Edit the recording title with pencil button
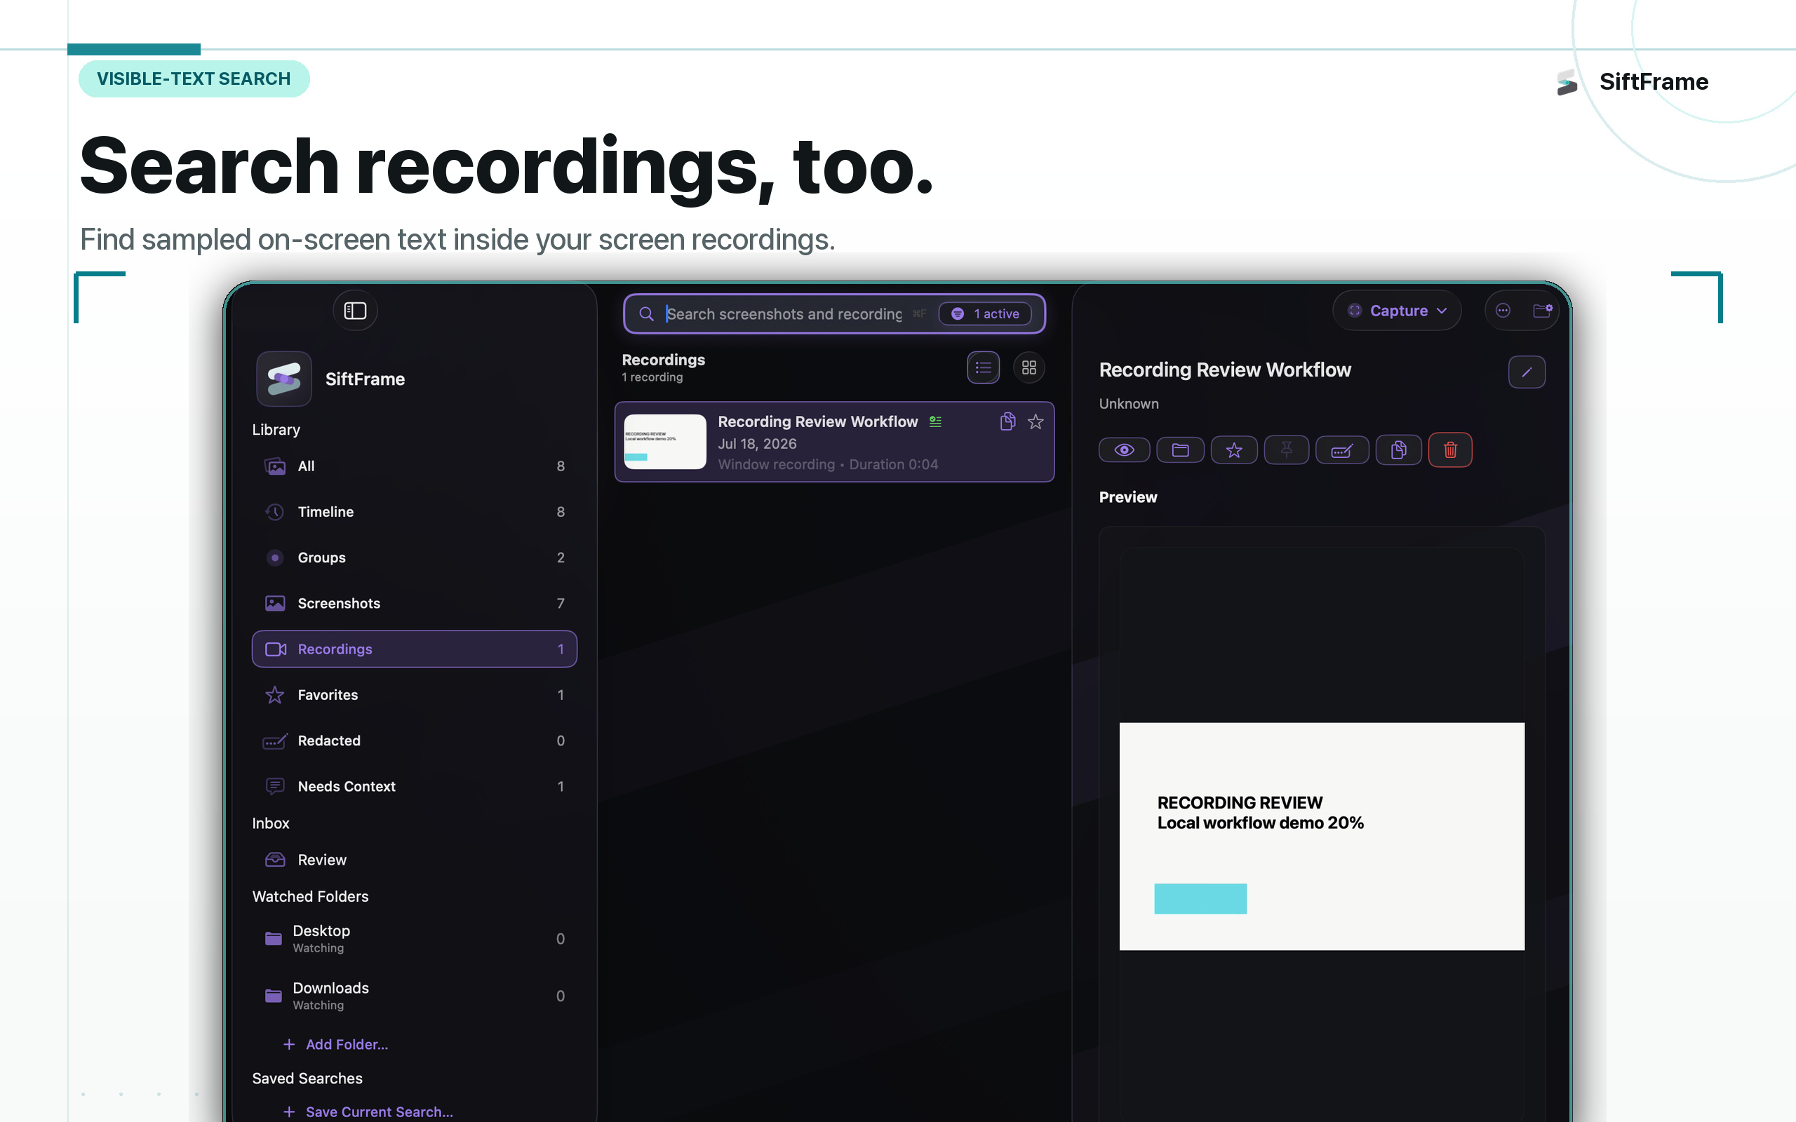This screenshot has width=1796, height=1122. point(1527,372)
